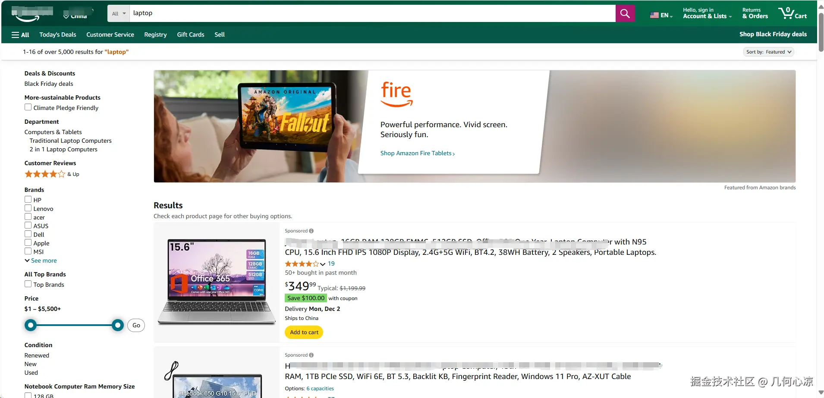Click the four-star & Up rating filter
This screenshot has height=398, width=824.
coord(52,174)
